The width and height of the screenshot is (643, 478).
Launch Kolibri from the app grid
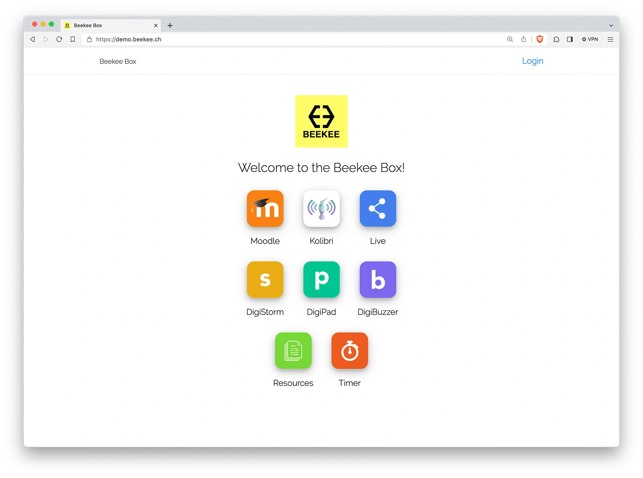[x=321, y=209]
